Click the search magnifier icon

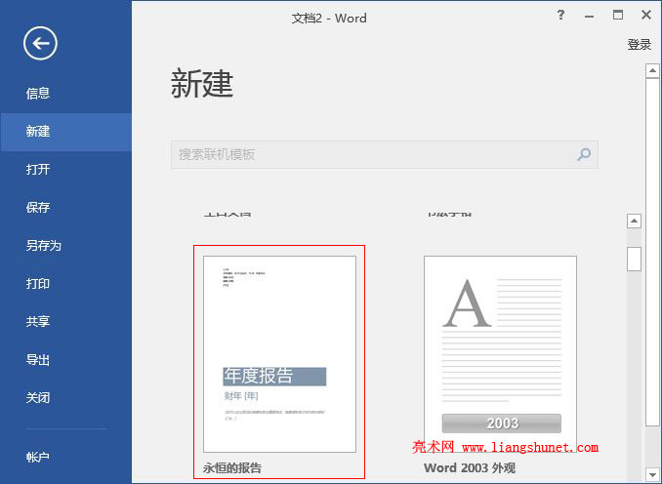click(584, 154)
